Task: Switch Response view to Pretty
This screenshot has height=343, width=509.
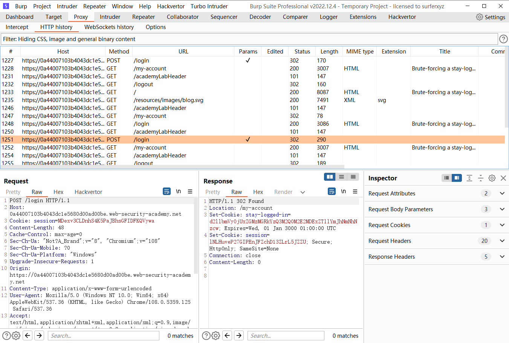Action: click(213, 192)
